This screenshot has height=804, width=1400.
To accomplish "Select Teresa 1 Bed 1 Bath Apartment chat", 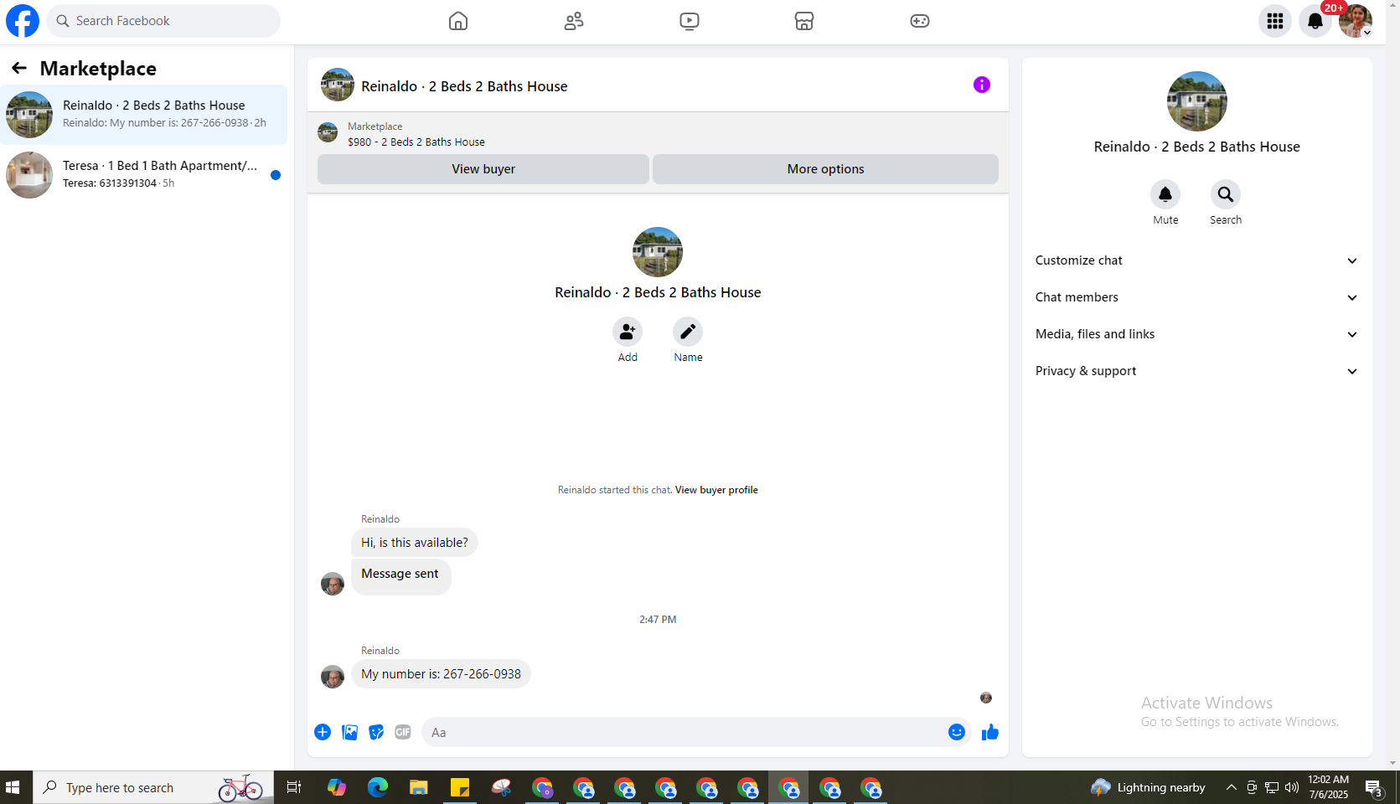I will point(143,175).
